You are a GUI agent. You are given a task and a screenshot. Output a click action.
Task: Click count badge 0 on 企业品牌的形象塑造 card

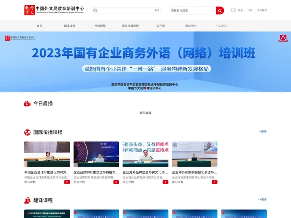point(116,182)
